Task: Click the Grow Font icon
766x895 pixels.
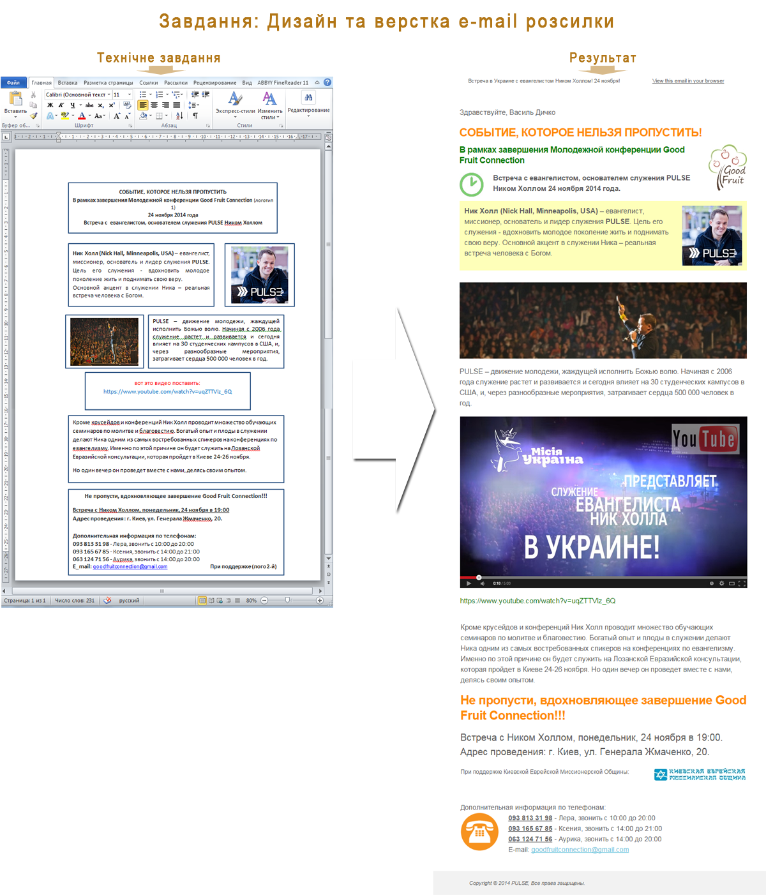Action: (117, 116)
